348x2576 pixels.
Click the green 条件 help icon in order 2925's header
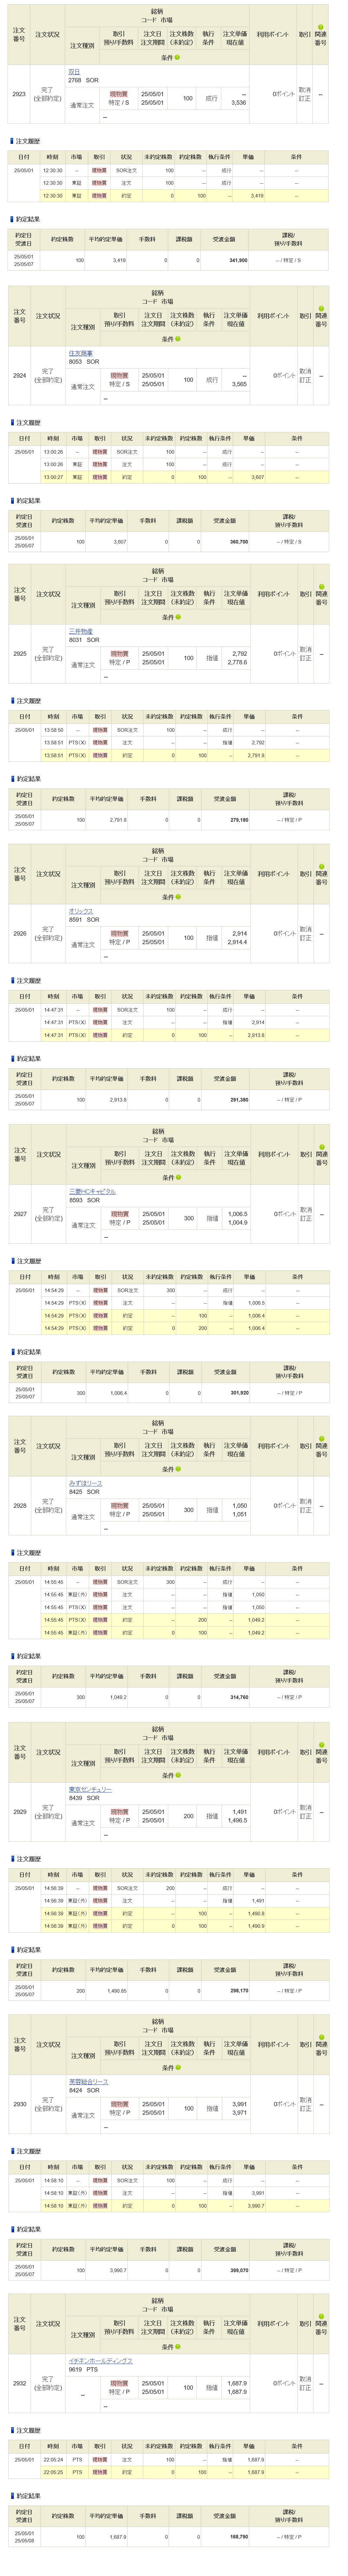tap(178, 617)
